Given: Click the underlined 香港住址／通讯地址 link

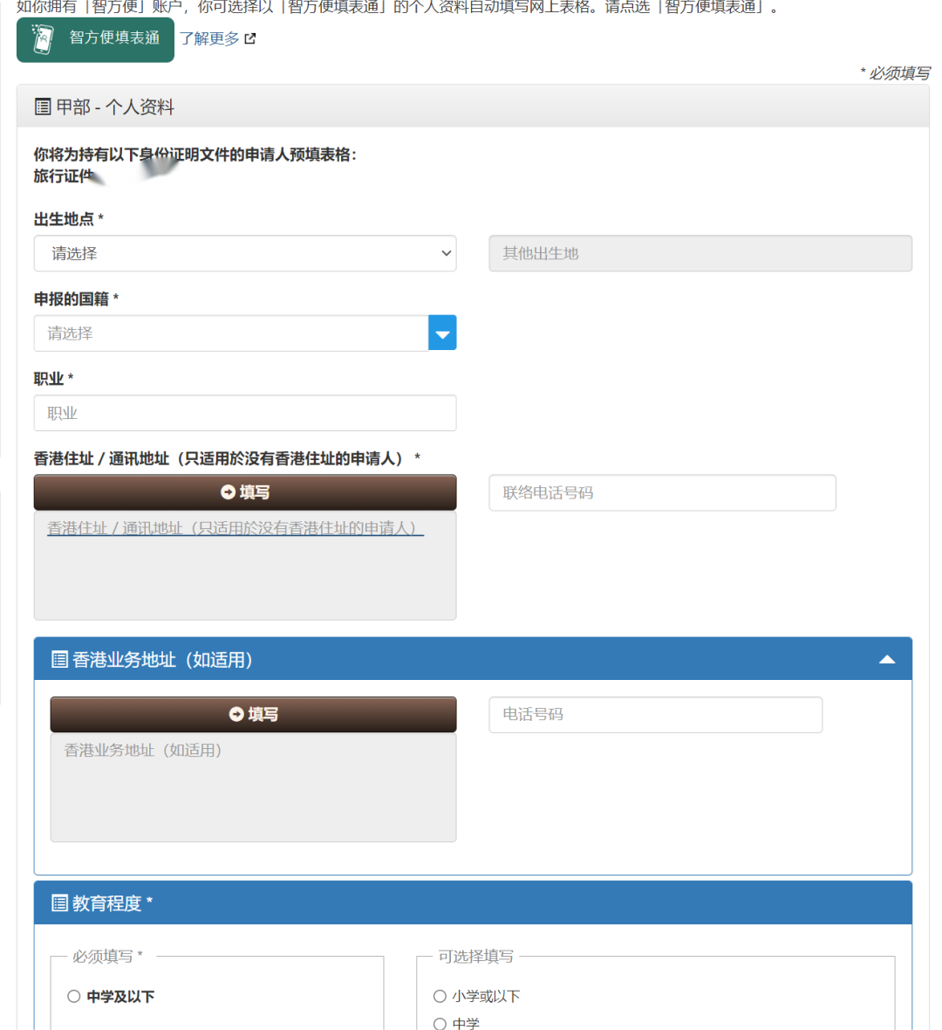Looking at the screenshot, I should [x=235, y=527].
